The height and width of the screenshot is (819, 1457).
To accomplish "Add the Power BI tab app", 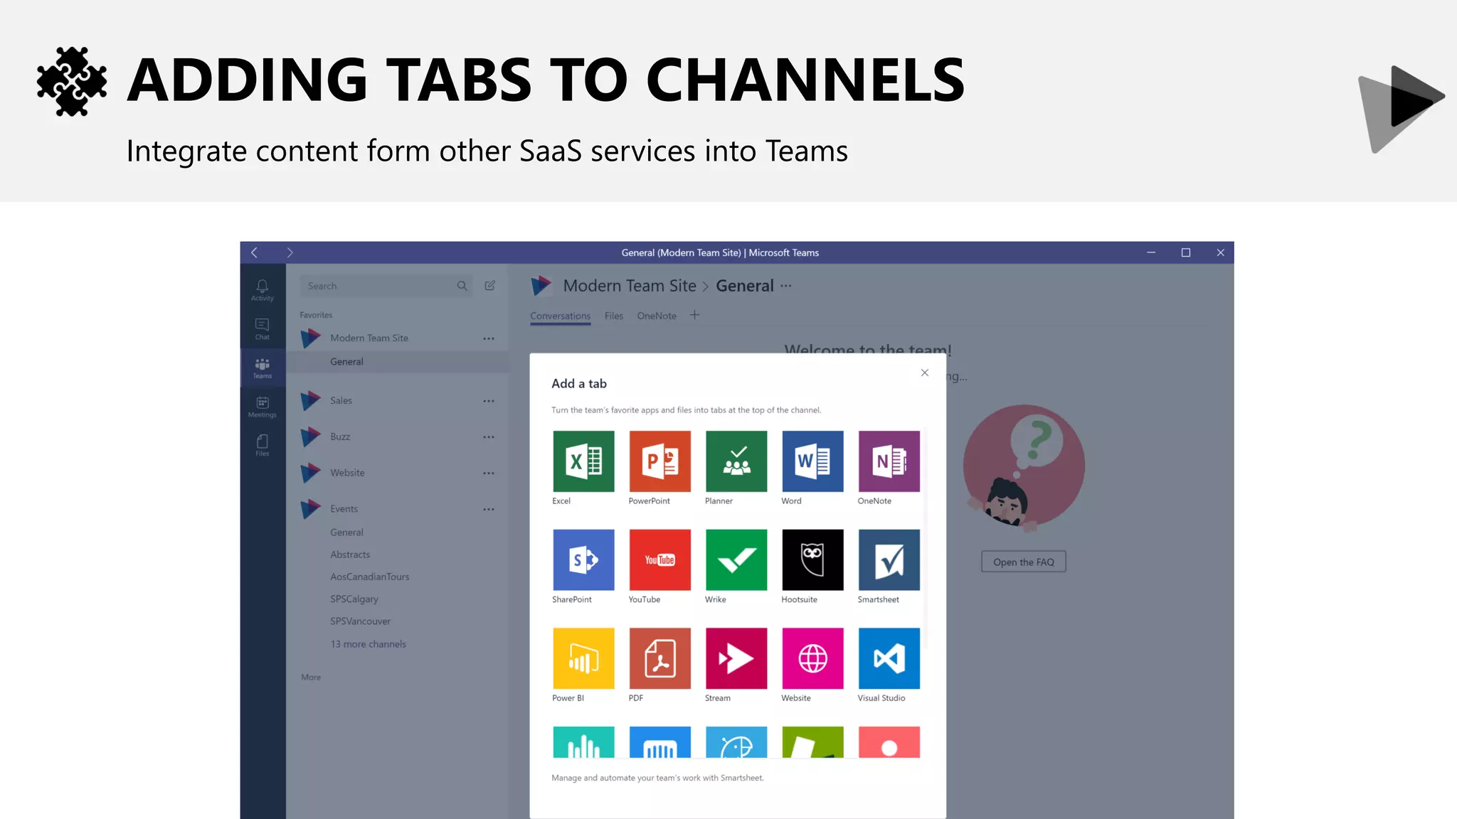I will click(x=583, y=658).
